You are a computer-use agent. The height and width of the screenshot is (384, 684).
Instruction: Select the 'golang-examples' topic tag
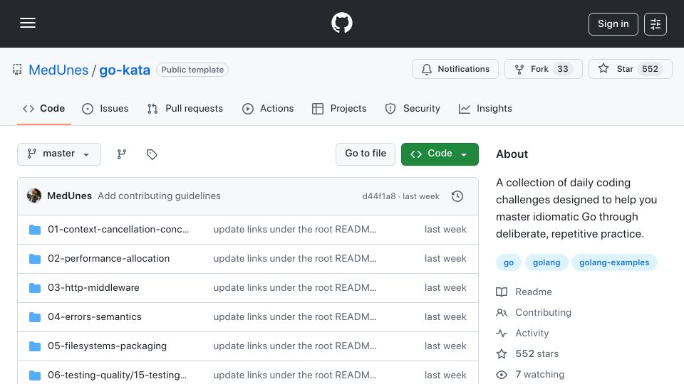pos(614,262)
